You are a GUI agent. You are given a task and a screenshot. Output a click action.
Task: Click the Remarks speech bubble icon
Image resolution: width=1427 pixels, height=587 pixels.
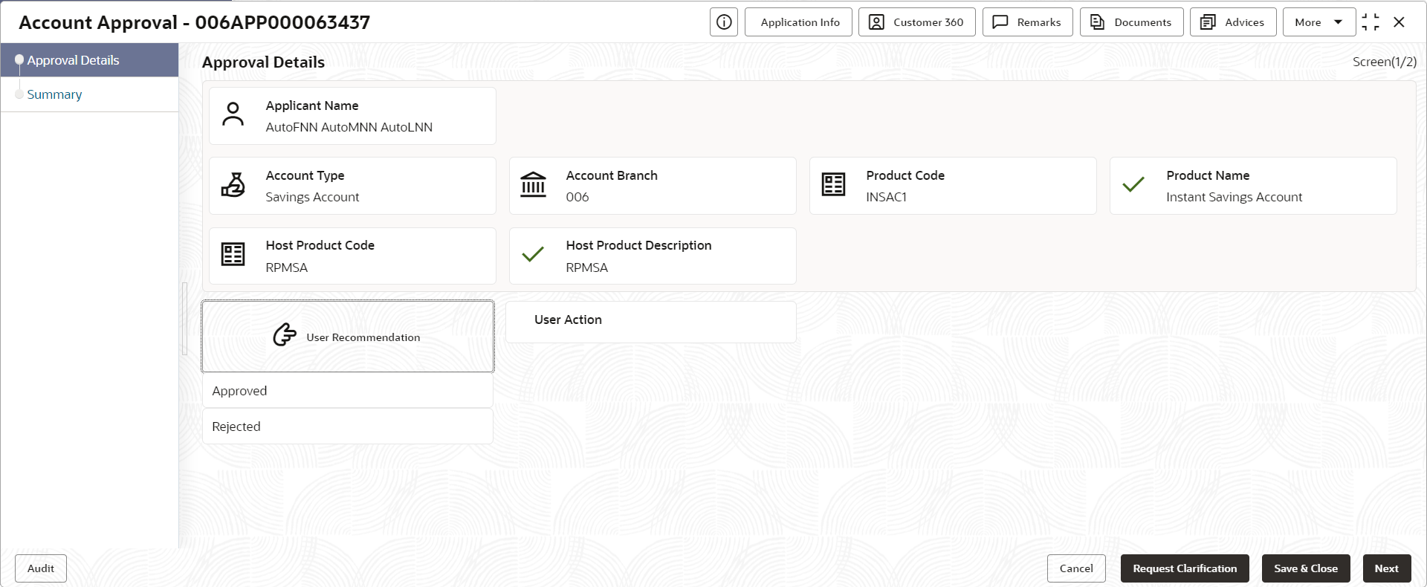click(1000, 22)
